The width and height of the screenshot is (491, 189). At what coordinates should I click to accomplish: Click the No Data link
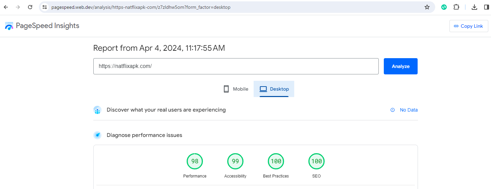pos(408,110)
